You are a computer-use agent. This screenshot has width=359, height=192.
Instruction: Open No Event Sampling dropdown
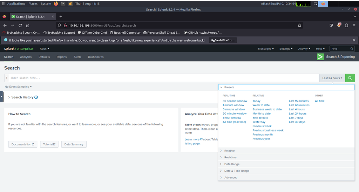coord(18,87)
